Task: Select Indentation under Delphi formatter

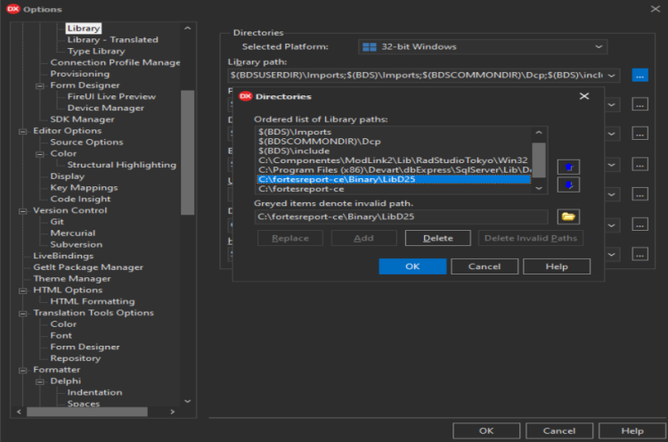Action: [x=94, y=393]
